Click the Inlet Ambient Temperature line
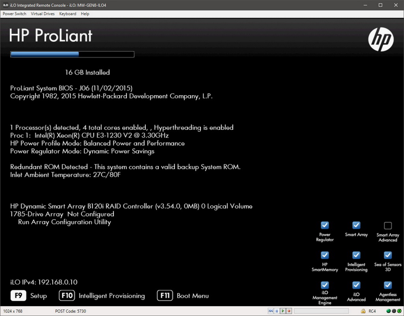The image size is (404, 316). tap(65, 175)
